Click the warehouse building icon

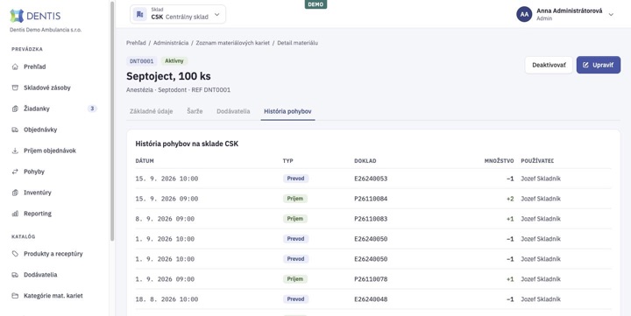[139, 15]
